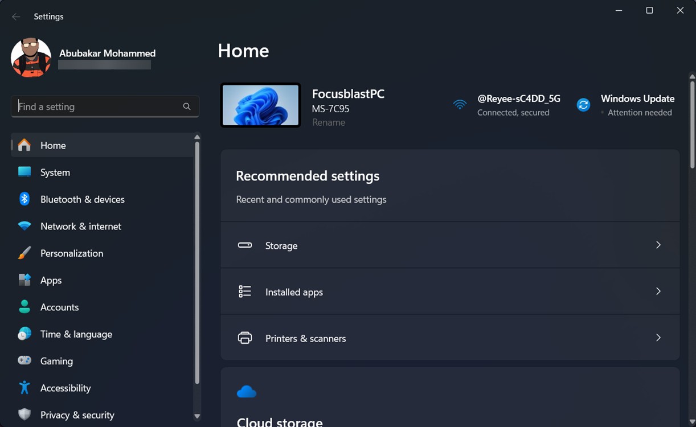Click the System monitor icon
The width and height of the screenshot is (696, 427).
(24, 172)
